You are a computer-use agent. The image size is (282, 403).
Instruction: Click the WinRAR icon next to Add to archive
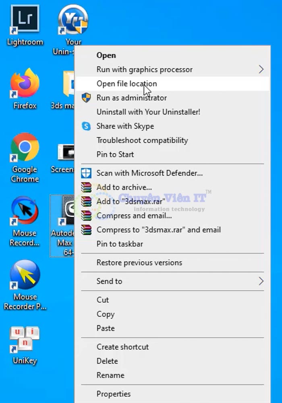click(86, 187)
